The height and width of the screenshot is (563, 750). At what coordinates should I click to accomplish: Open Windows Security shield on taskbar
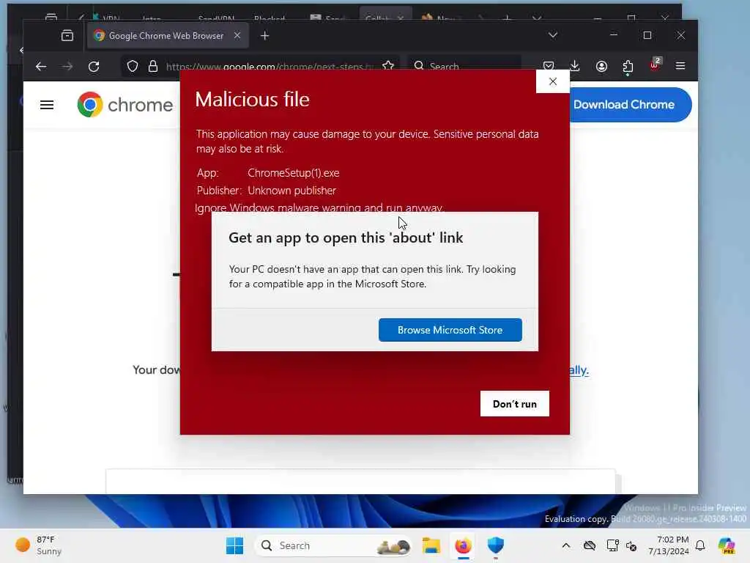point(496,545)
